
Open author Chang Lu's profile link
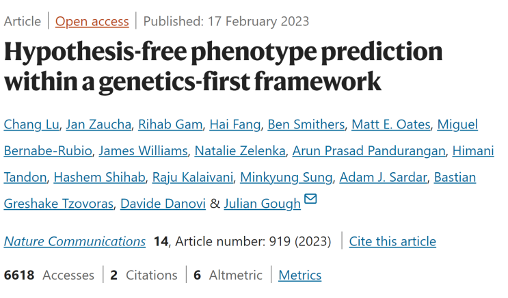31,124
